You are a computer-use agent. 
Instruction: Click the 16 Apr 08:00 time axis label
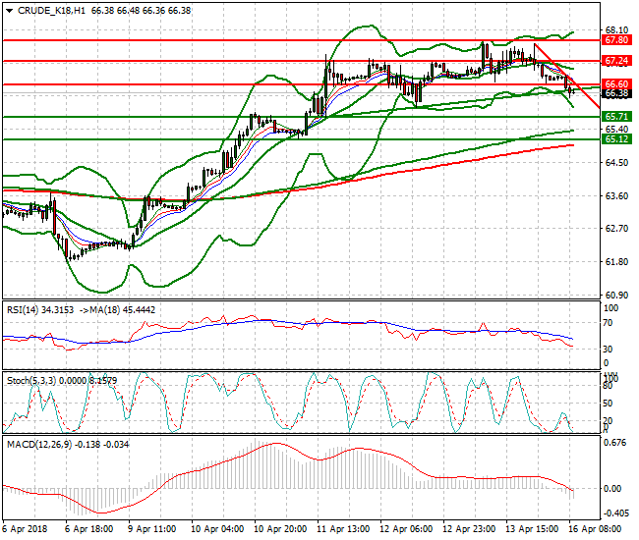pyautogui.click(x=595, y=529)
